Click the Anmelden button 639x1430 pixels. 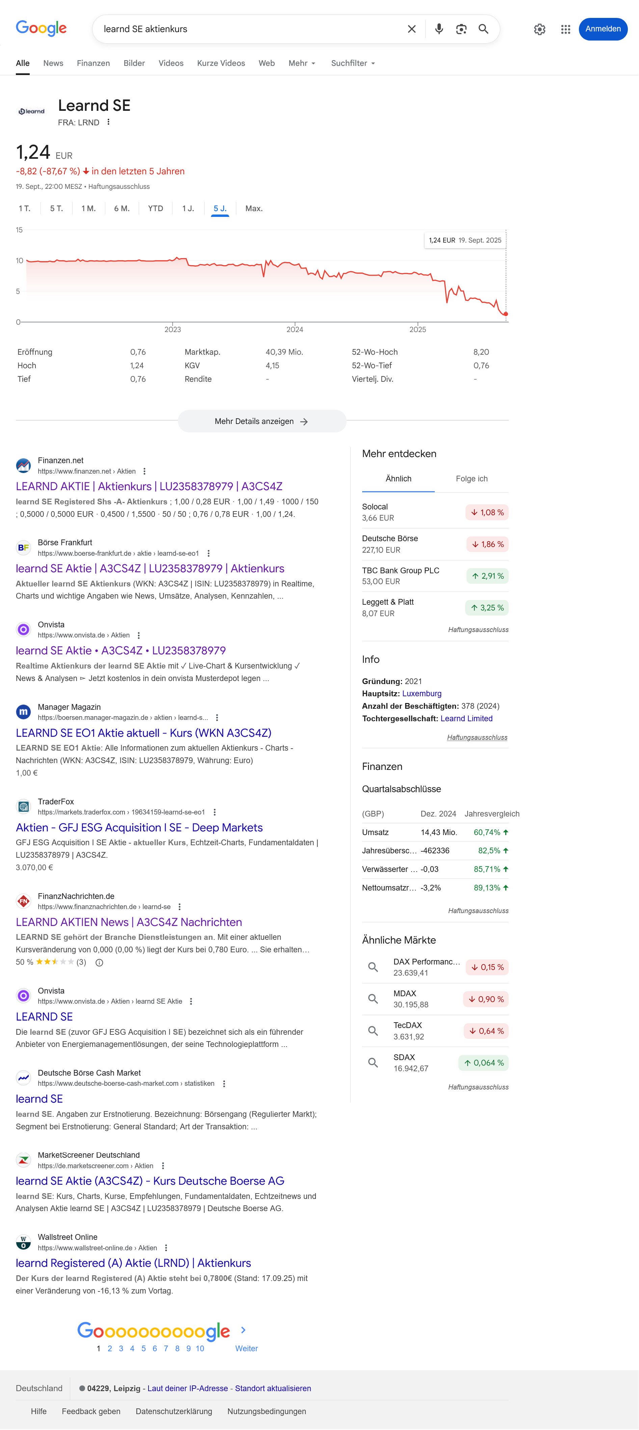coord(603,29)
